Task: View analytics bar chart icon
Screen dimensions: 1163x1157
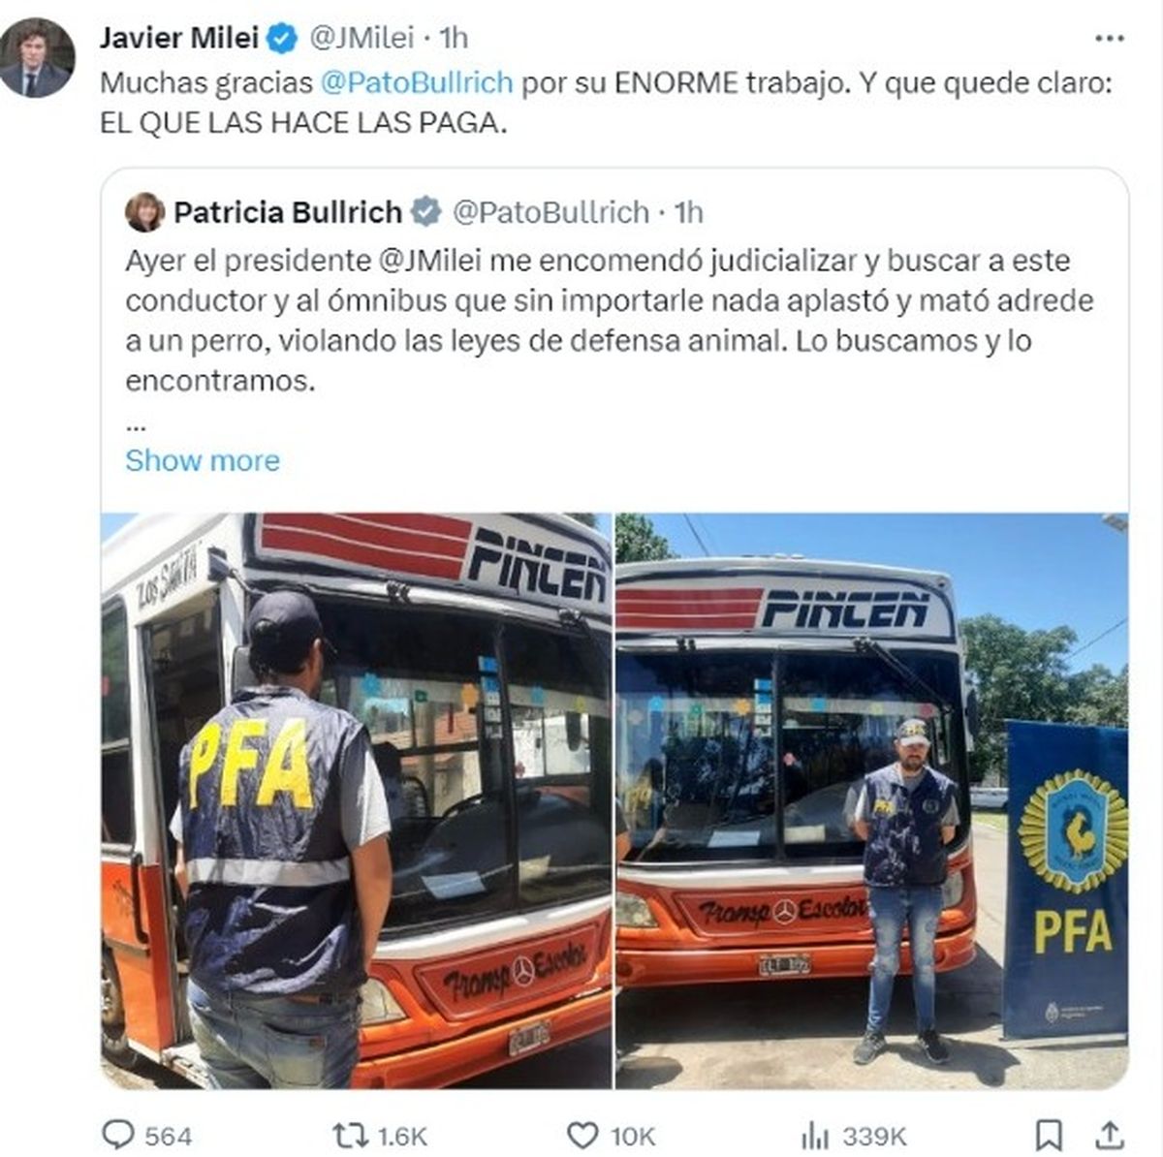Action: click(815, 1135)
